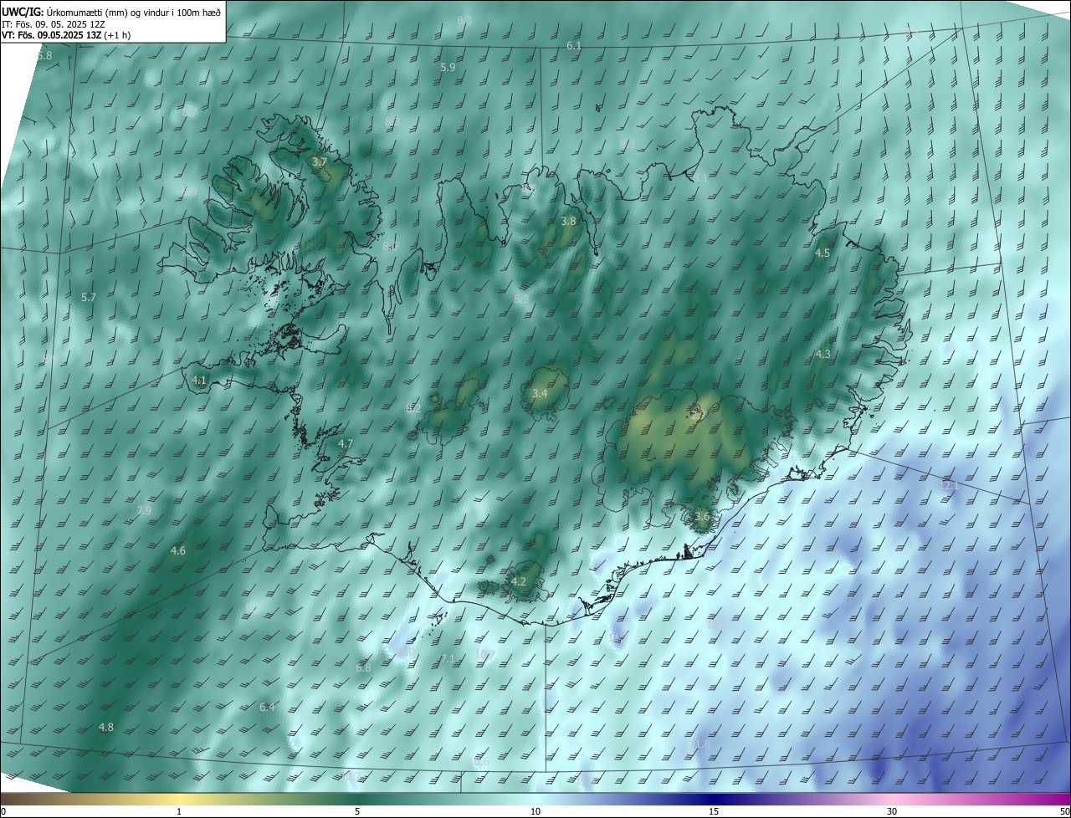Click the 4.8 map value

tap(106, 727)
